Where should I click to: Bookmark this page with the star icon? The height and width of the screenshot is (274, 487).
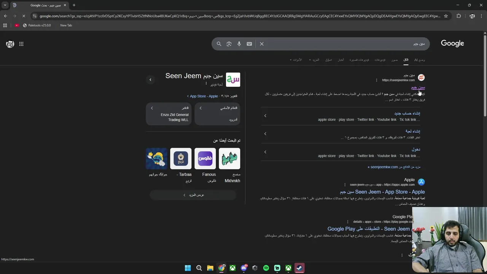(446, 16)
